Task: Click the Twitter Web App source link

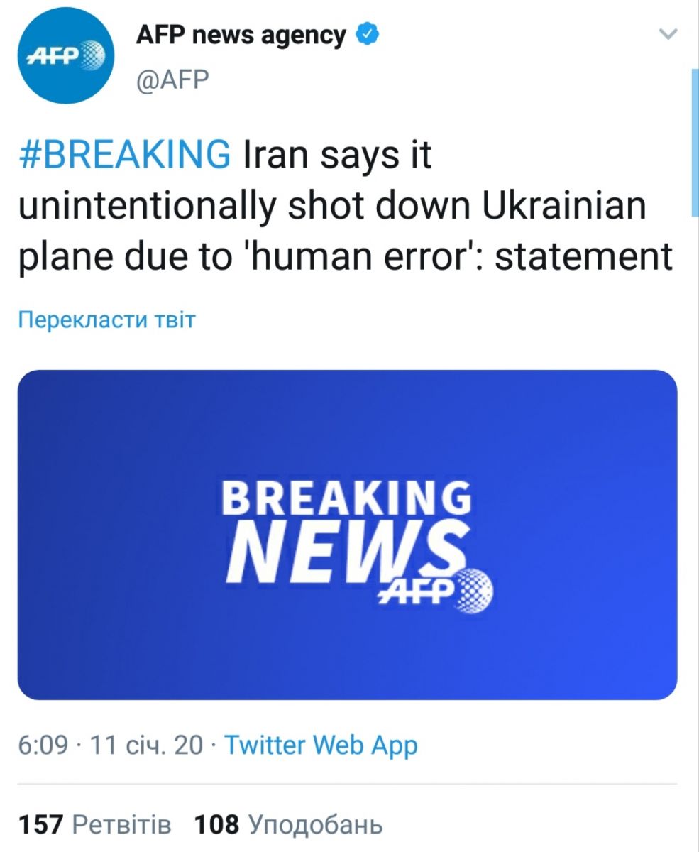Action: [x=321, y=745]
